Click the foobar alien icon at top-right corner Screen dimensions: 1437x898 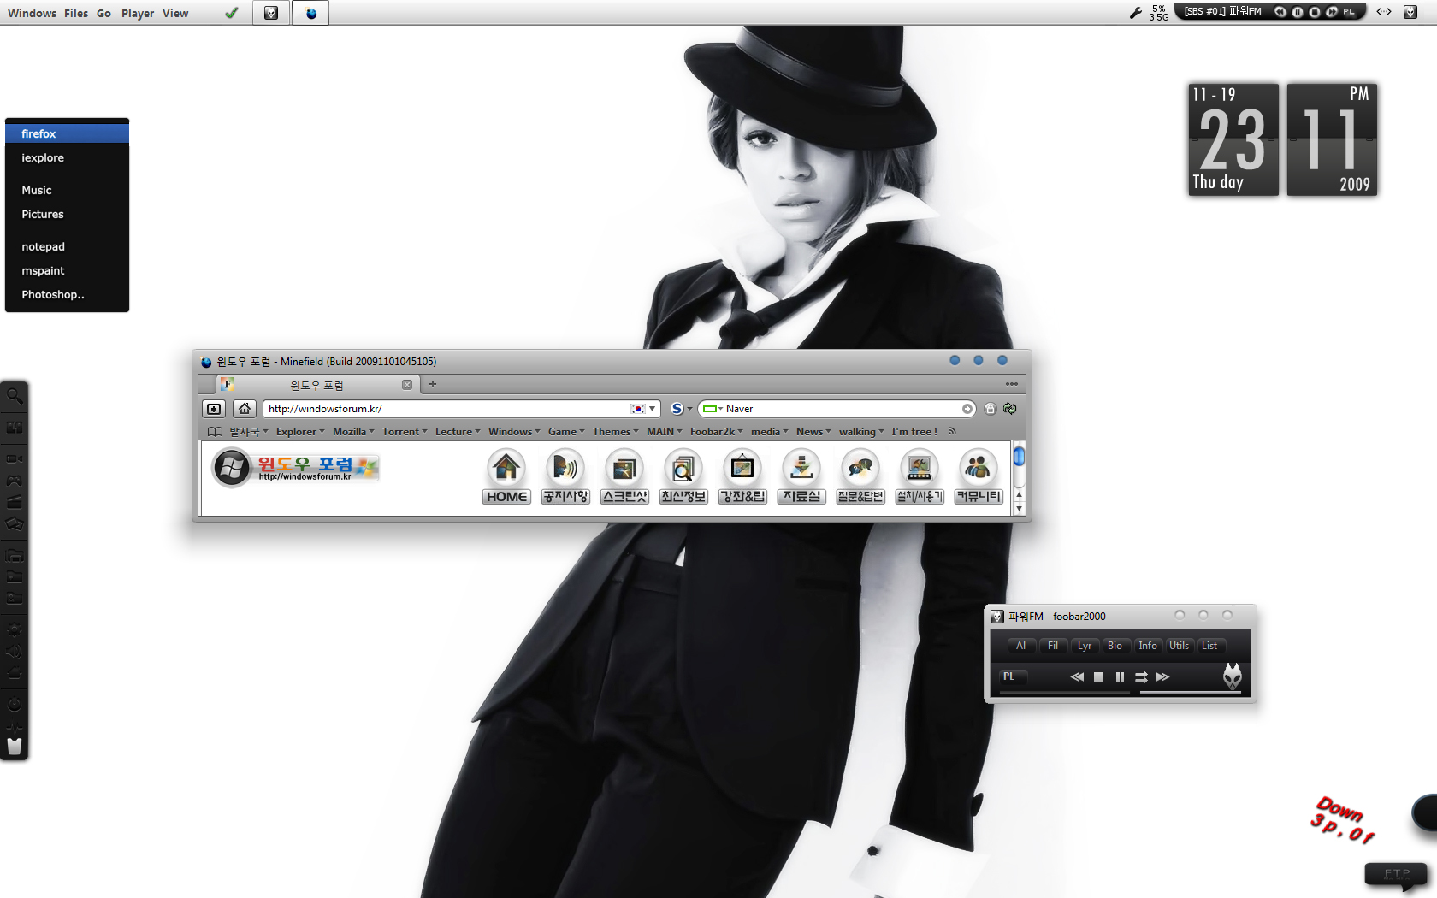(1410, 12)
